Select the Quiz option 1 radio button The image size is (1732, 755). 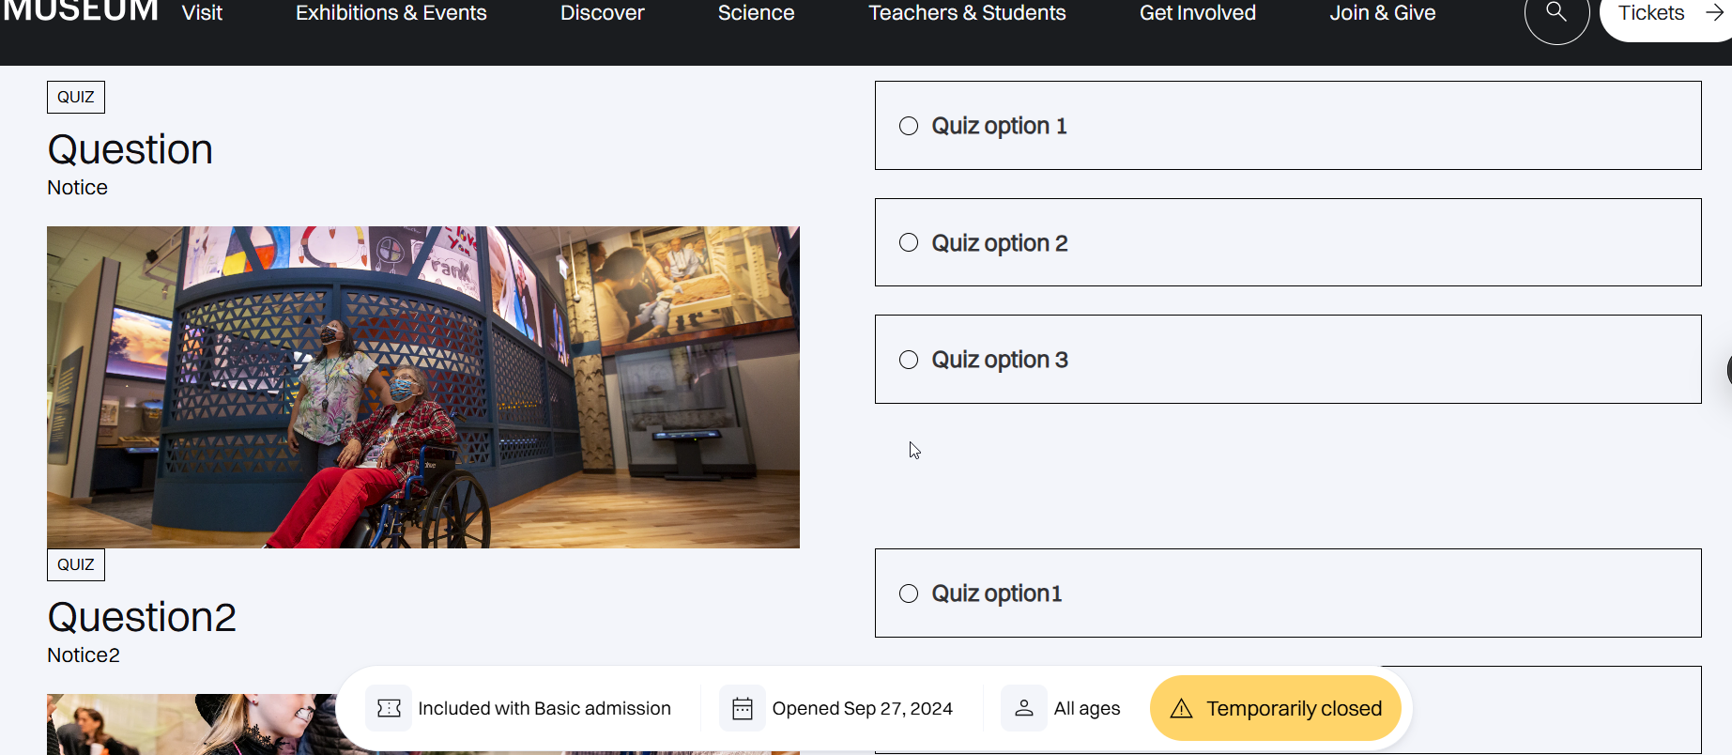point(909,126)
